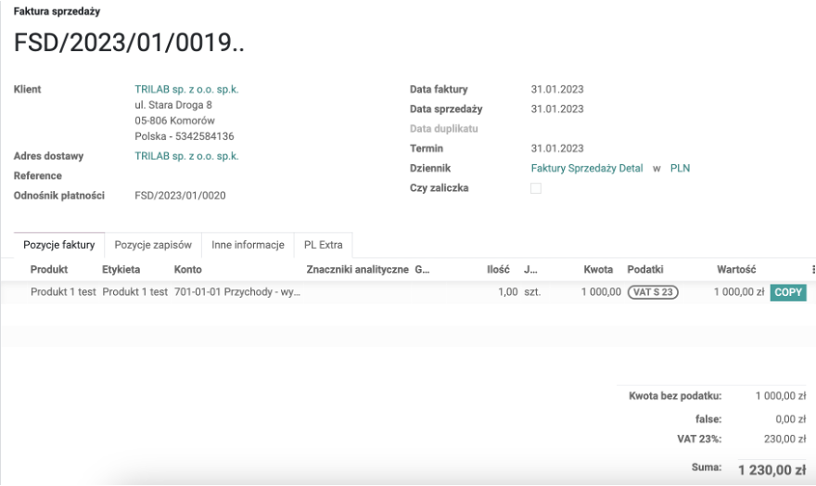Select the 701-01-01 Przychody account cell
Image resolution: width=816 pixels, height=486 pixels.
[237, 292]
